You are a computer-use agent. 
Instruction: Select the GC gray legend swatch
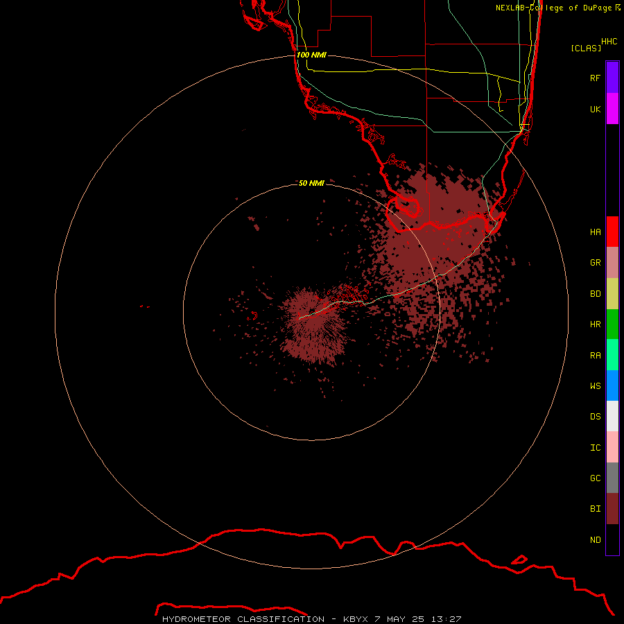612,478
